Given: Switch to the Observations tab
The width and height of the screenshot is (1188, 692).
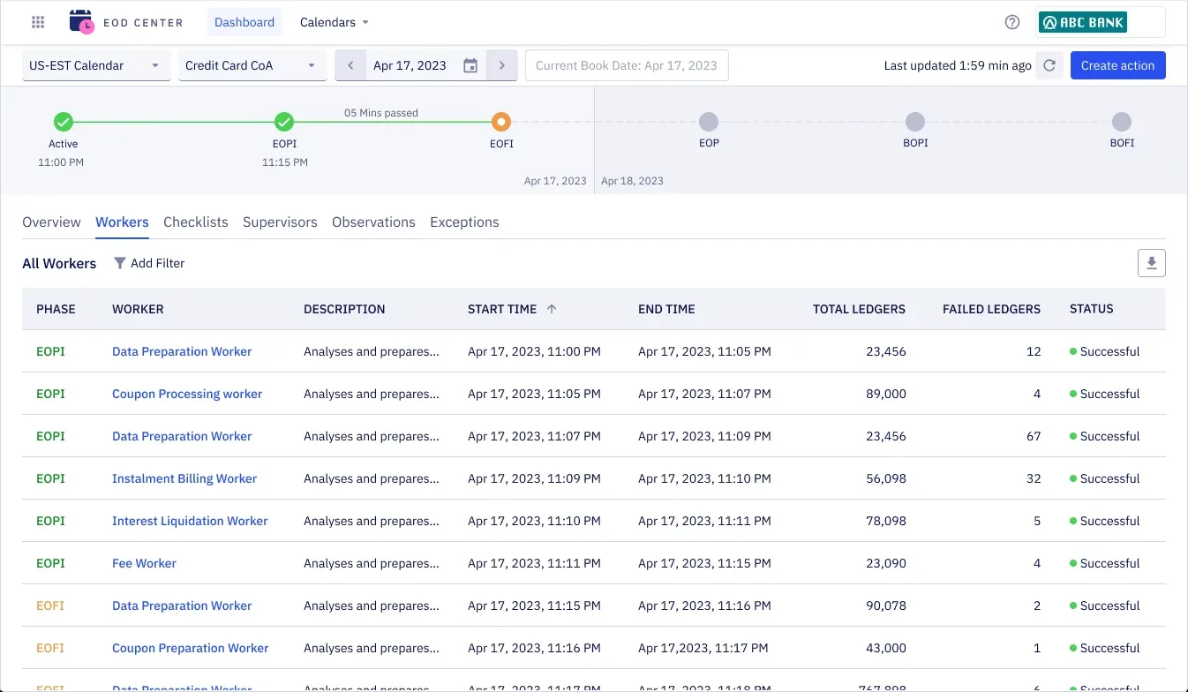Looking at the screenshot, I should coord(373,222).
